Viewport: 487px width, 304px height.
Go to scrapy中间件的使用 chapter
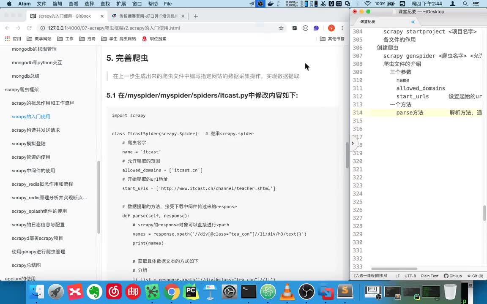click(33, 171)
